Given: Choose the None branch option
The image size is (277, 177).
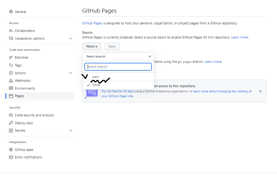Looking at the screenshot, I should coord(118,85).
